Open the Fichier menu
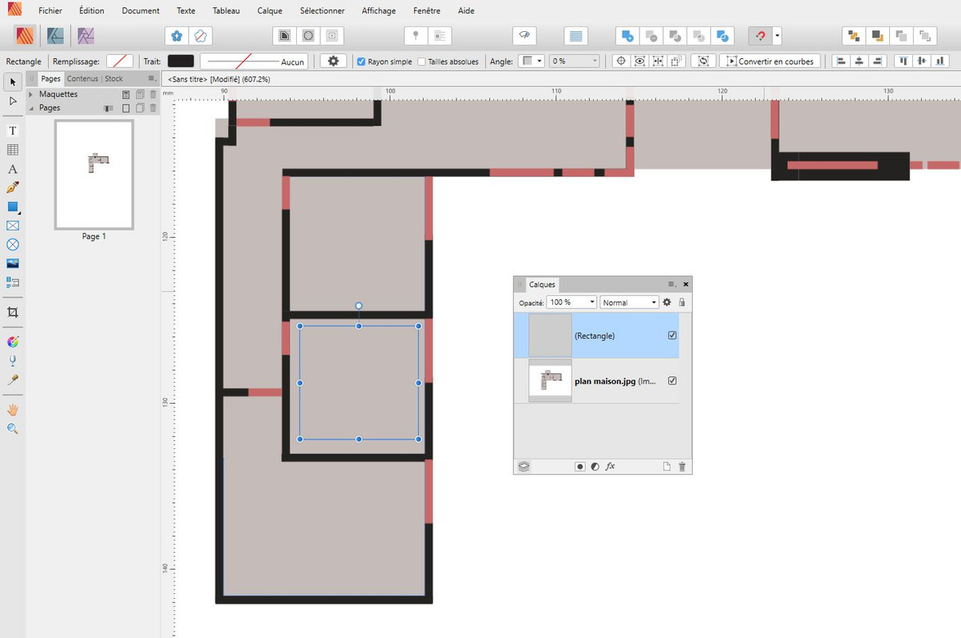The width and height of the screenshot is (961, 638). pos(50,11)
